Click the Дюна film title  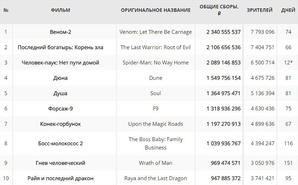click(x=60, y=78)
